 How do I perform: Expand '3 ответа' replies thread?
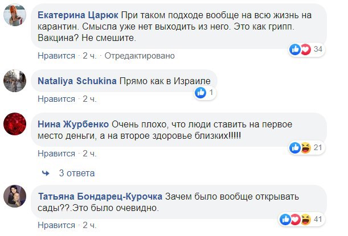point(77,173)
